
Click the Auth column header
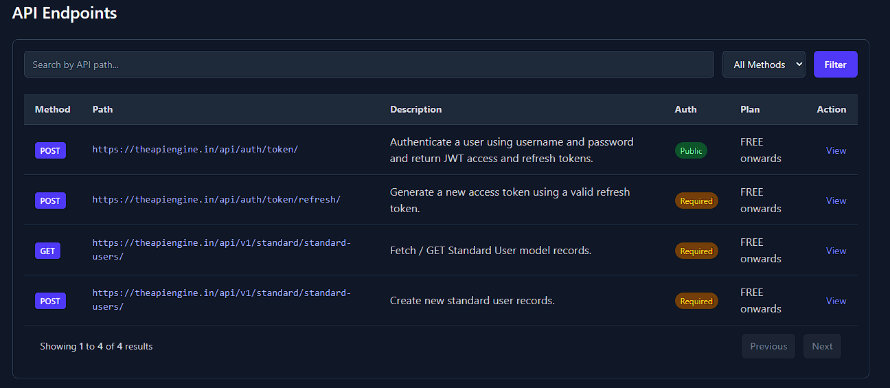coord(685,109)
